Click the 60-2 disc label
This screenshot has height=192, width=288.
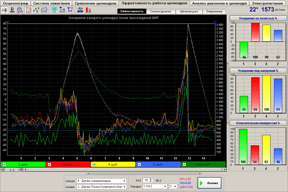pos(158,181)
